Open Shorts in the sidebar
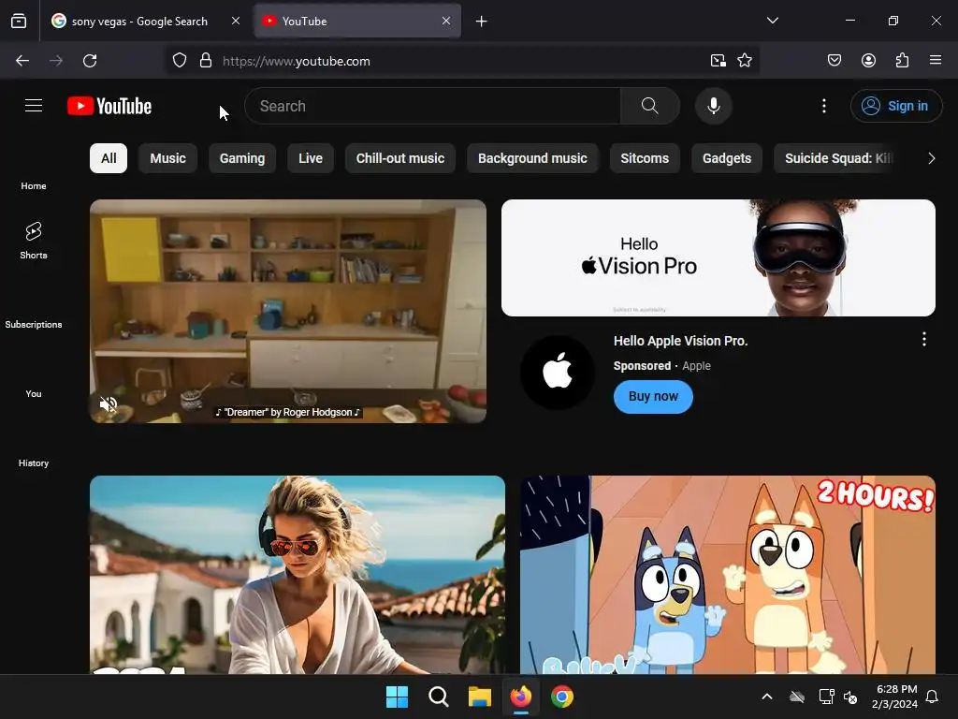958x719 pixels. point(34,241)
